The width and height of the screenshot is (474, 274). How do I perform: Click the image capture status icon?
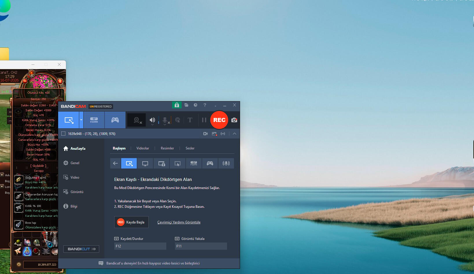click(214, 134)
